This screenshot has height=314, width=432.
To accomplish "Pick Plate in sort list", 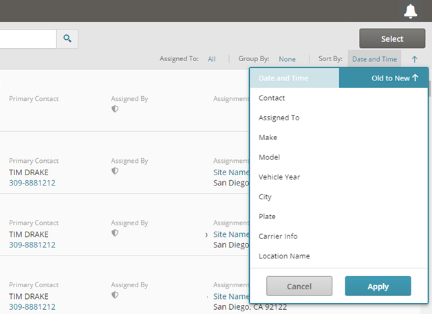I will click(267, 216).
